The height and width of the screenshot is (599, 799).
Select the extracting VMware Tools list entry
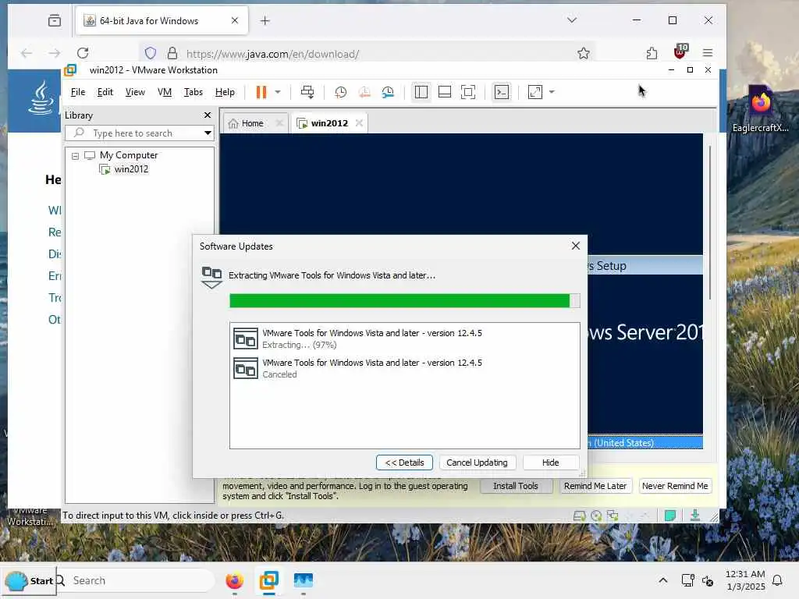click(x=405, y=338)
